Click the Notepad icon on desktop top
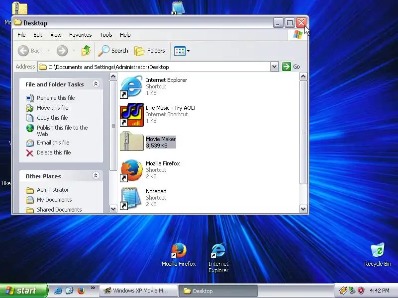Image resolution: width=398 pixels, height=298 pixels. pos(178,7)
